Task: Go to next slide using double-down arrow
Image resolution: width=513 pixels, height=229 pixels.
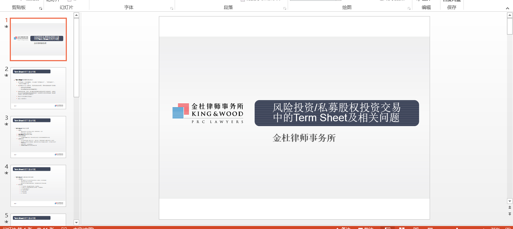Action: [510, 214]
